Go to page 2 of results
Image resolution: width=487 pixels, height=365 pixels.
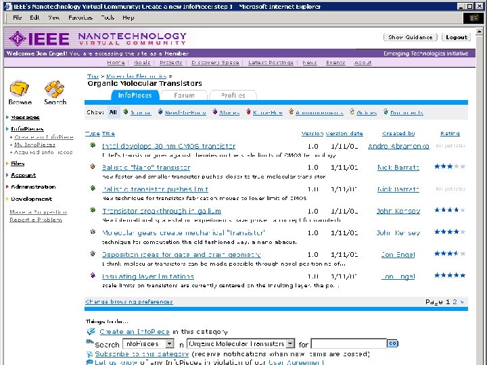tap(455, 301)
